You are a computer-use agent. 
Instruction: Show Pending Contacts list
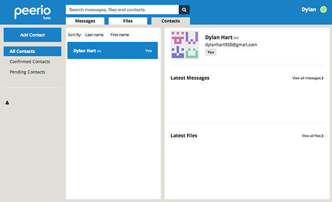point(27,72)
